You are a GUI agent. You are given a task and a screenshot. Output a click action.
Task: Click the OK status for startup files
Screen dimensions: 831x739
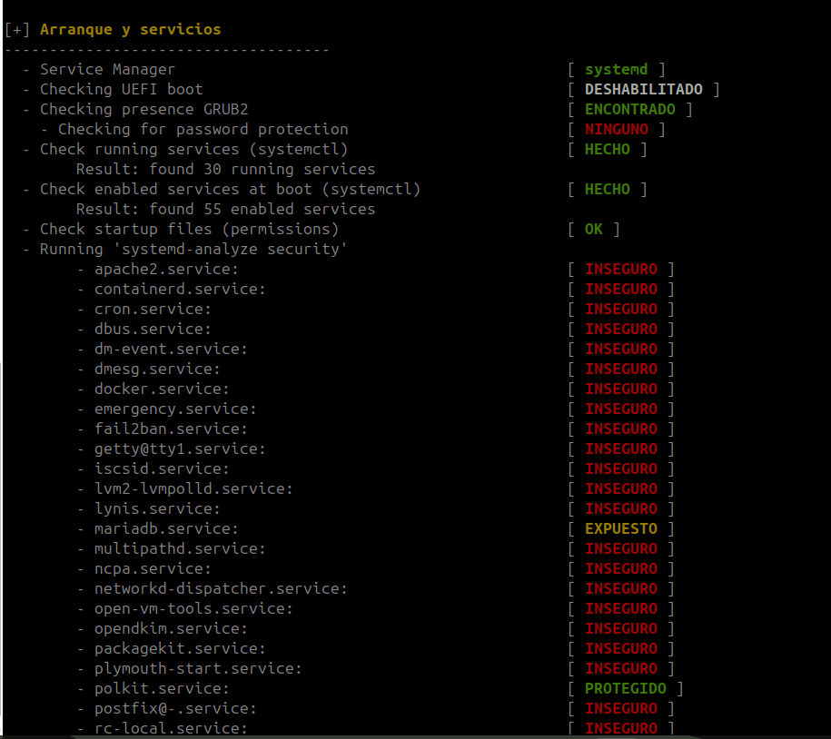pyautogui.click(x=594, y=229)
